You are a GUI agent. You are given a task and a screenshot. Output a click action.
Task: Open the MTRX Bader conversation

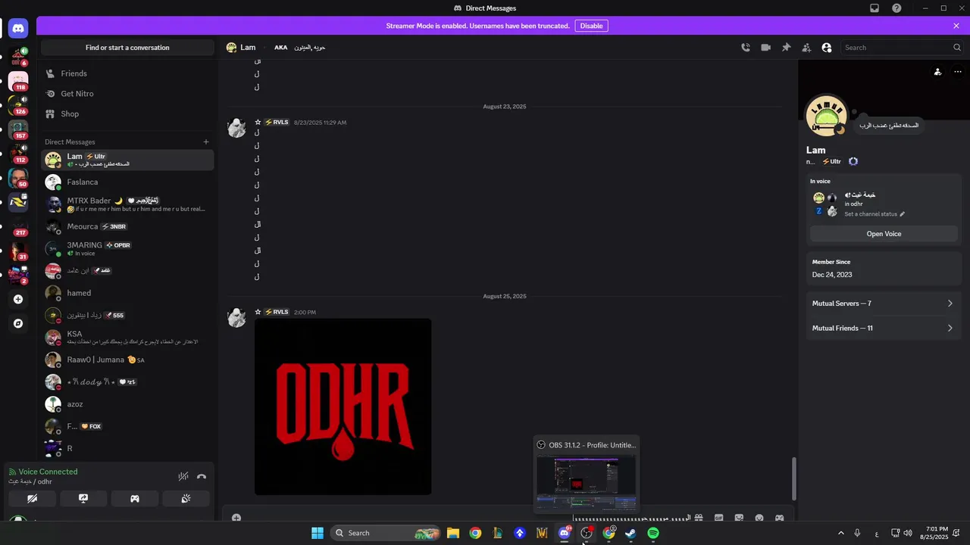127,204
